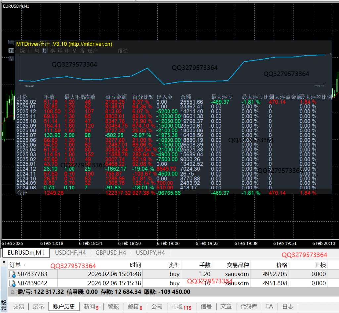Open the 年 yearly statistics view
The width and height of the screenshot is (339, 313).
pos(60,51)
